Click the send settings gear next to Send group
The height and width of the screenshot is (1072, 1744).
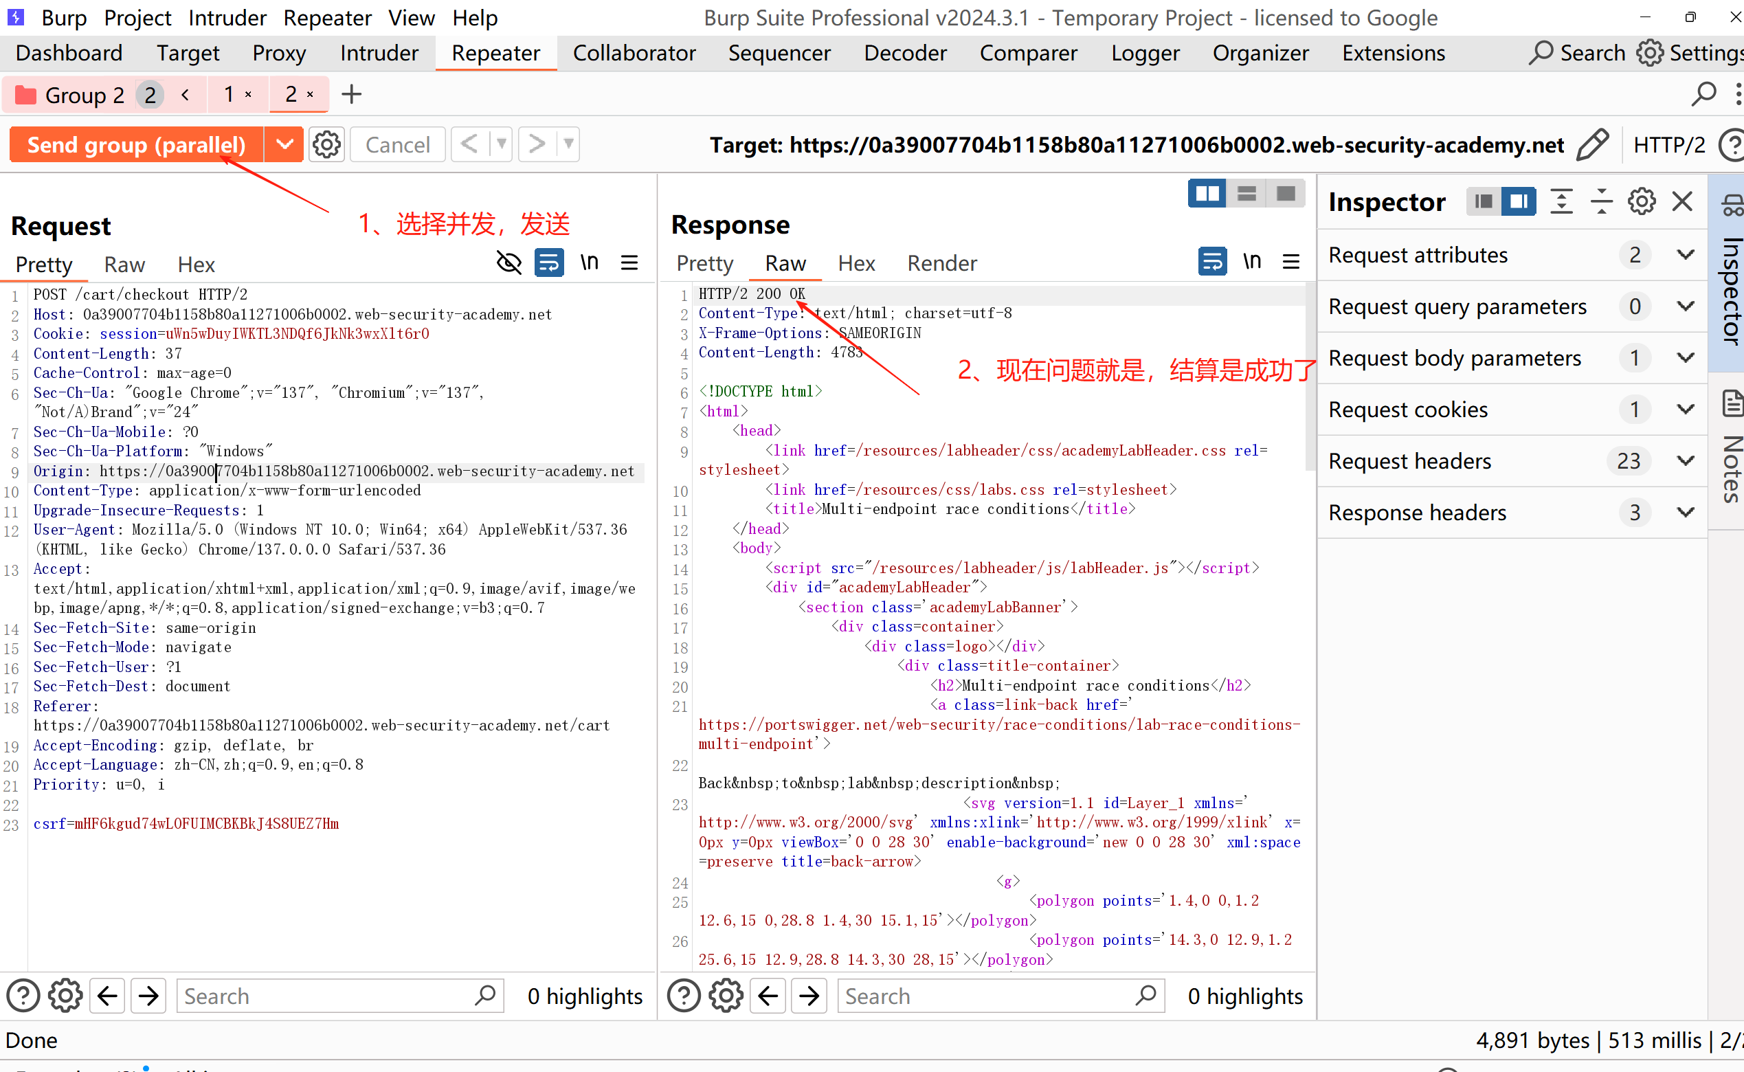(x=327, y=144)
